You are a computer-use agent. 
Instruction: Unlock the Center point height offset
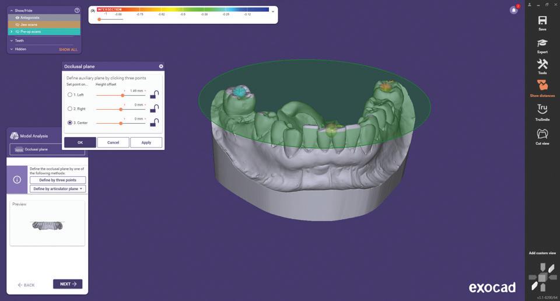pos(154,122)
